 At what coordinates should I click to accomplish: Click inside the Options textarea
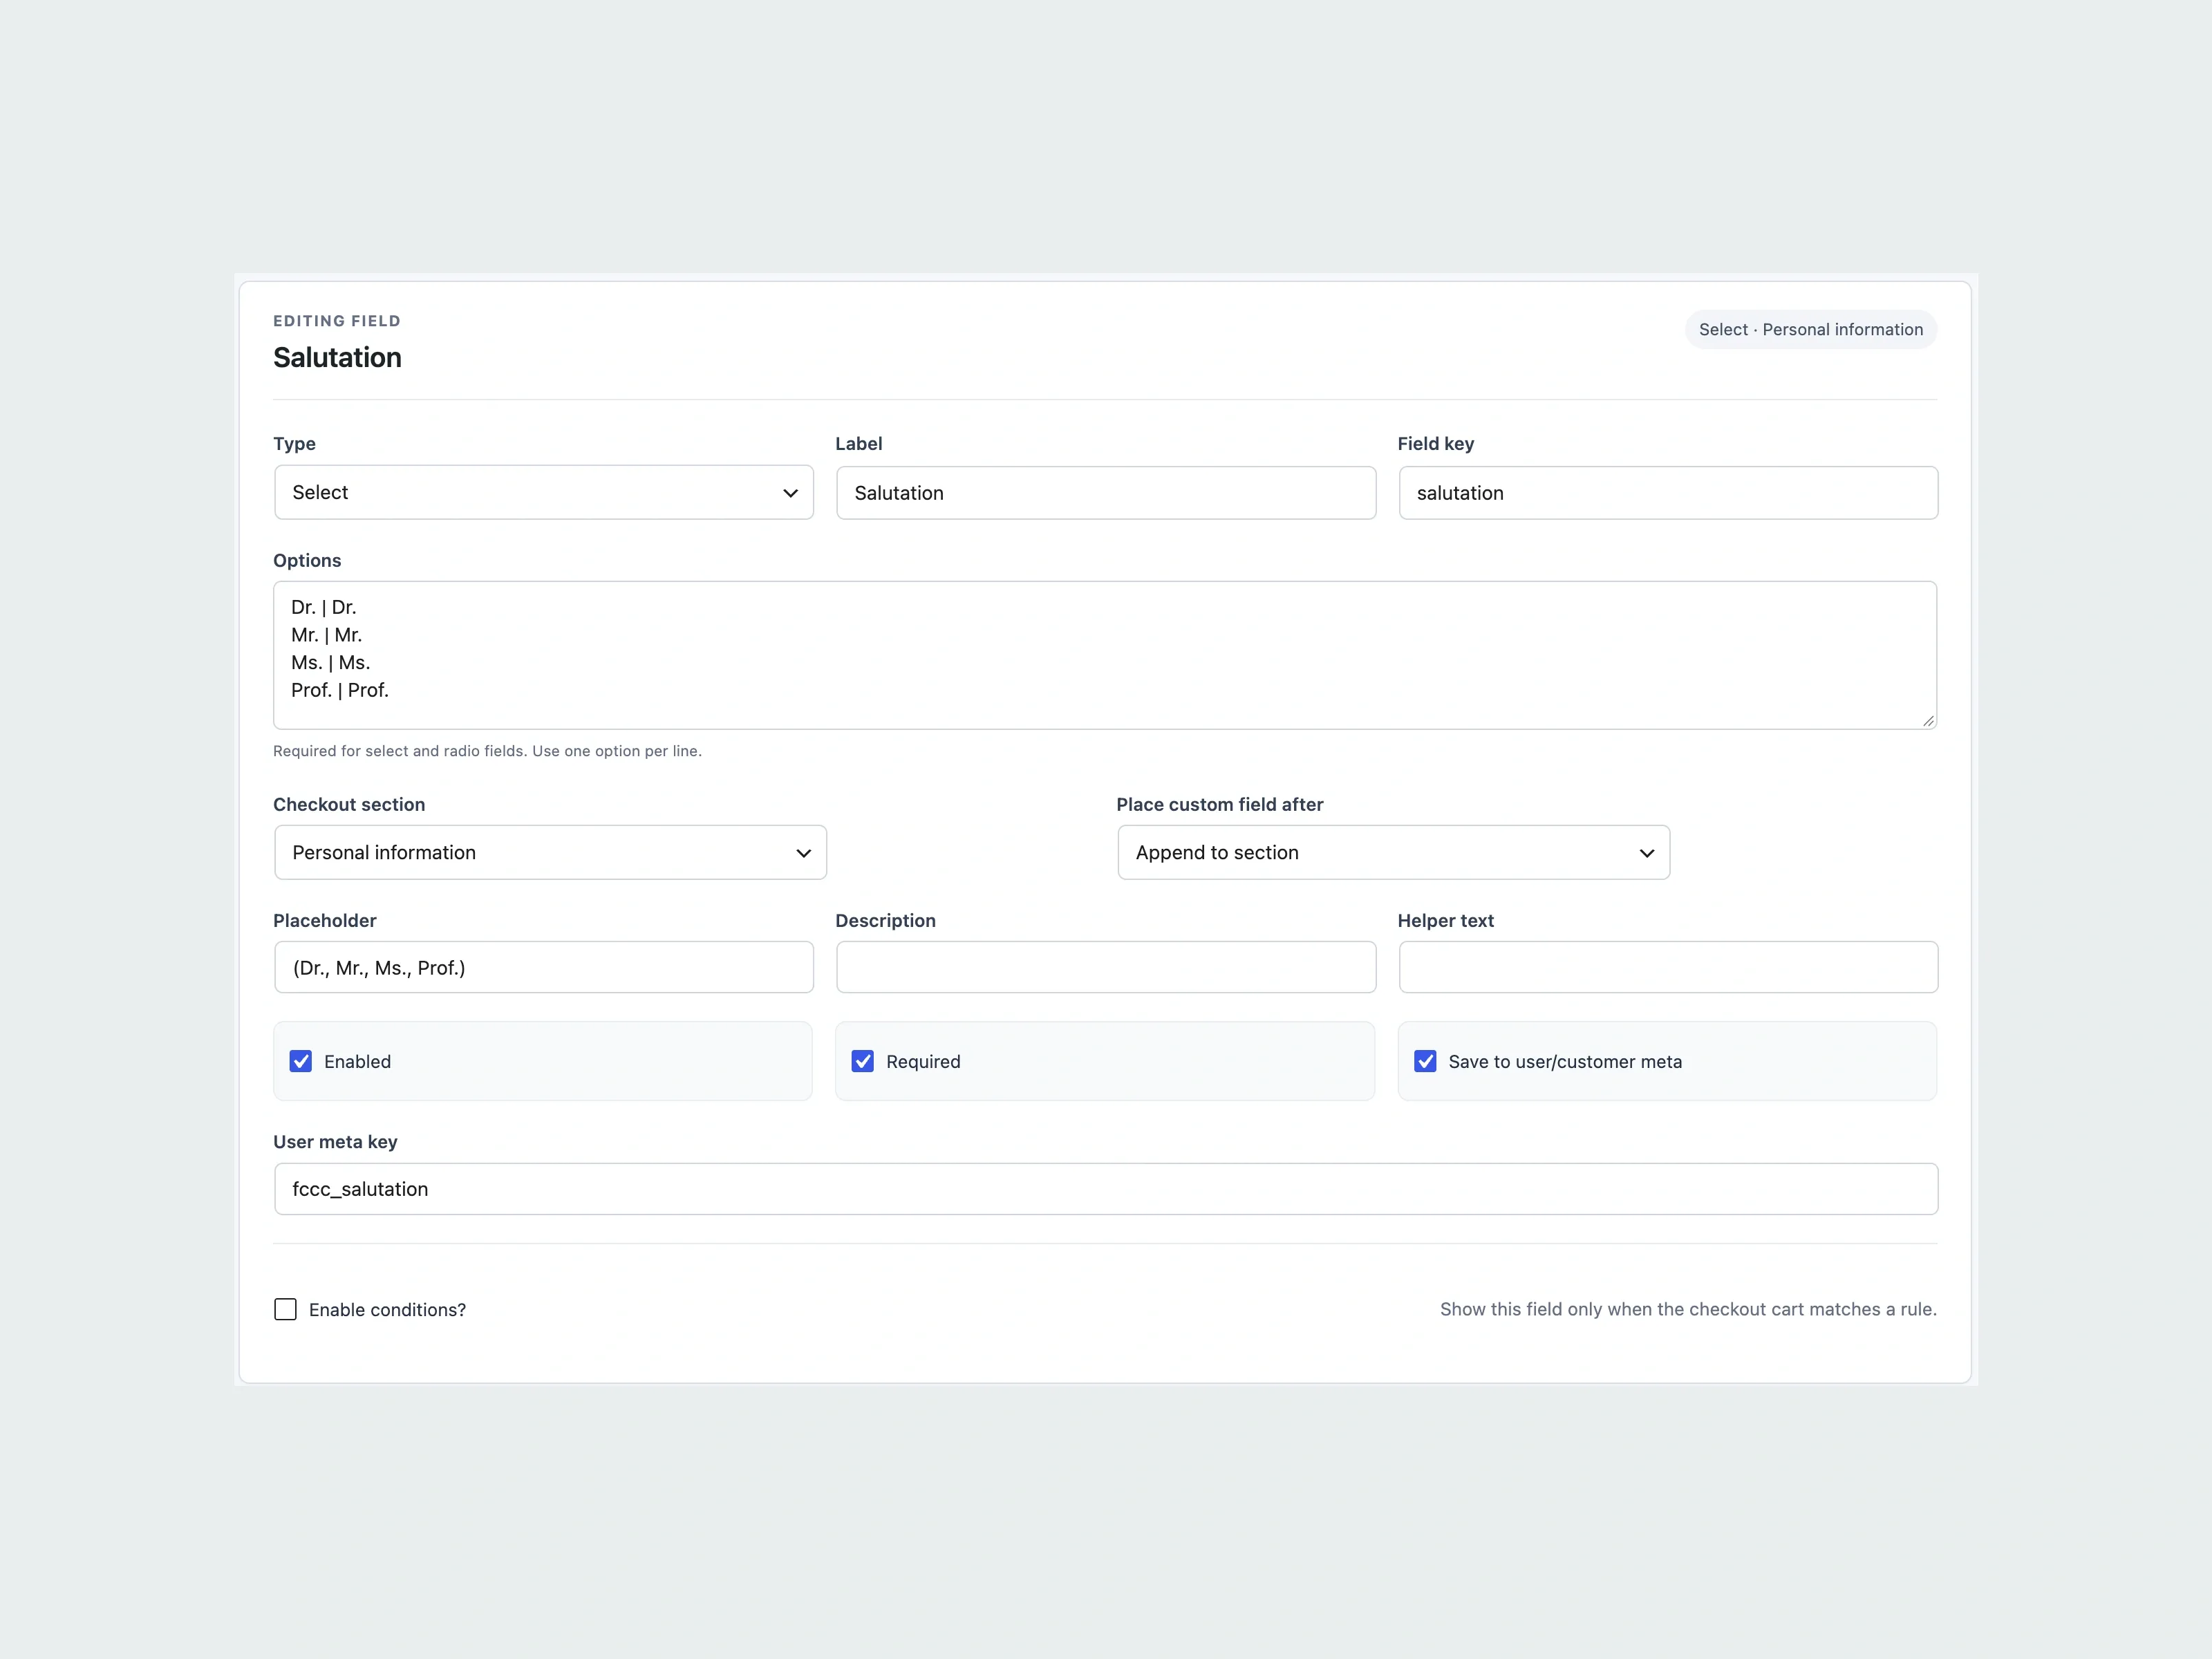tap(1105, 655)
